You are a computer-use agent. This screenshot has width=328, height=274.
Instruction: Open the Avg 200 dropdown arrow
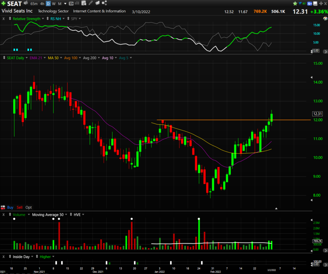(99, 58)
